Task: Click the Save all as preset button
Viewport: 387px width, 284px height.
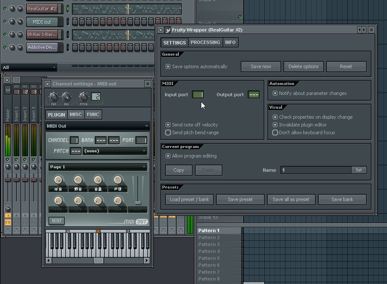Action: tap(291, 199)
